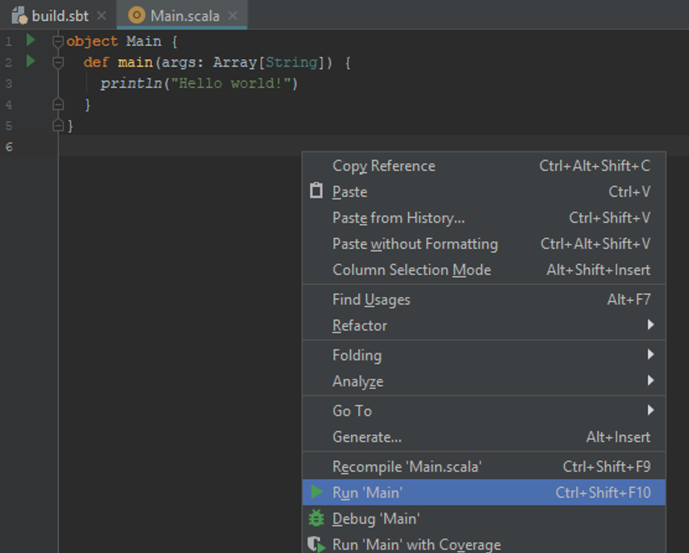689x553 pixels.
Task: Select Recompile 'Main.scala'
Action: pyautogui.click(x=407, y=466)
